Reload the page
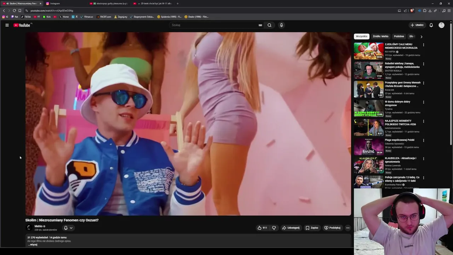This screenshot has width=453, height=255. (x=14, y=11)
